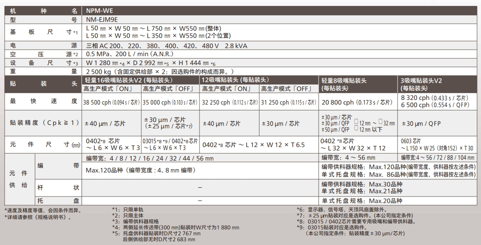Click the speed cell 35 000 cph
481x245 pixels.
[171, 102]
